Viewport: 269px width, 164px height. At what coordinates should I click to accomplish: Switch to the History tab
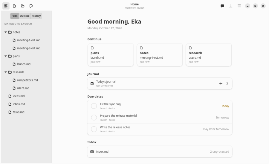36,16
